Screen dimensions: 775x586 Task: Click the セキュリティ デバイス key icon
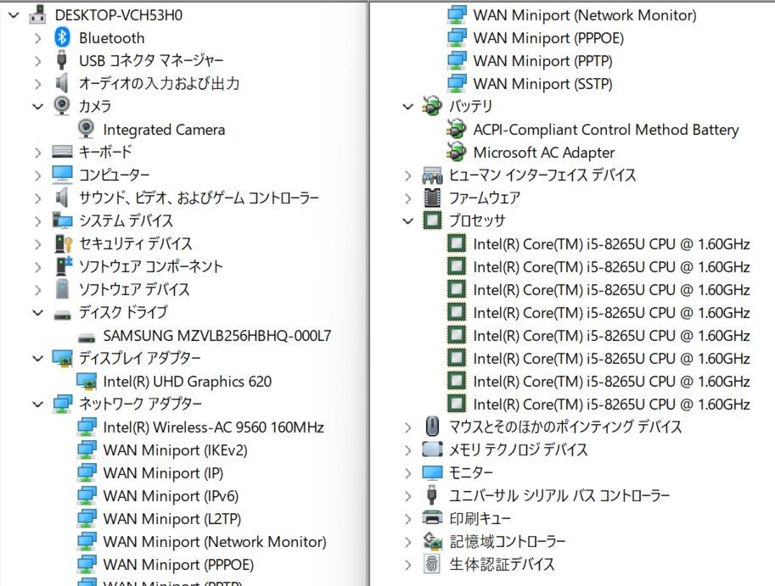click(64, 243)
